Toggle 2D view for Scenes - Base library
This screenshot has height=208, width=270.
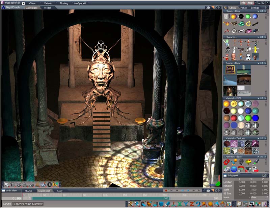[262, 63]
